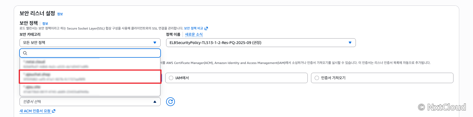Collapse the 인증서 선택 dropdown
Viewport: 473px width, 117px height.
[90, 102]
